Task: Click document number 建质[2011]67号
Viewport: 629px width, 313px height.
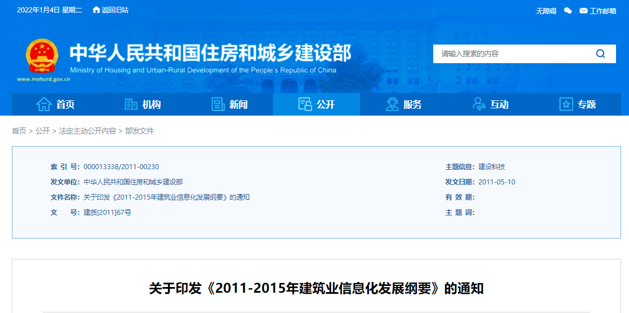Action: point(108,213)
